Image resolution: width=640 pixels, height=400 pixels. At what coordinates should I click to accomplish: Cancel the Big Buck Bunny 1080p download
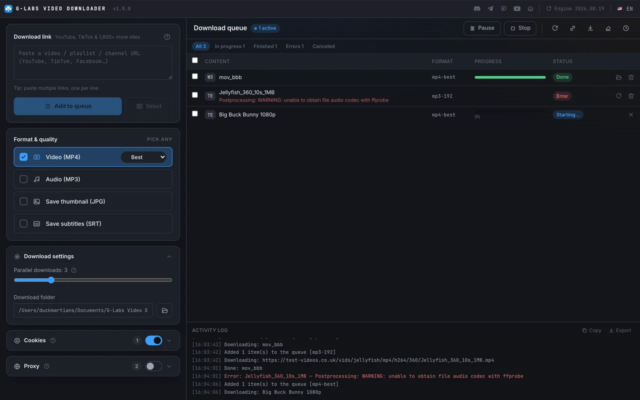pyautogui.click(x=631, y=114)
